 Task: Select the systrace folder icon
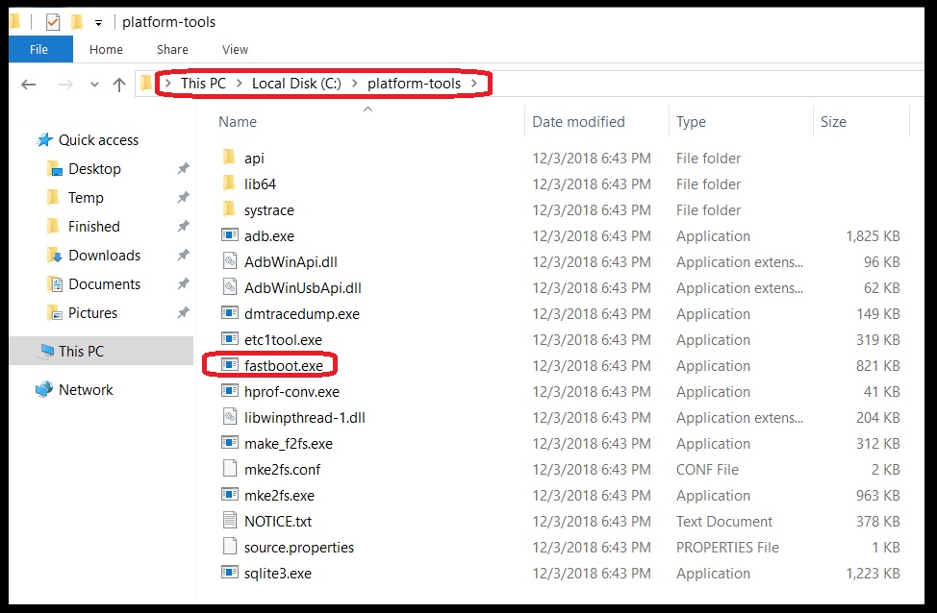(229, 209)
